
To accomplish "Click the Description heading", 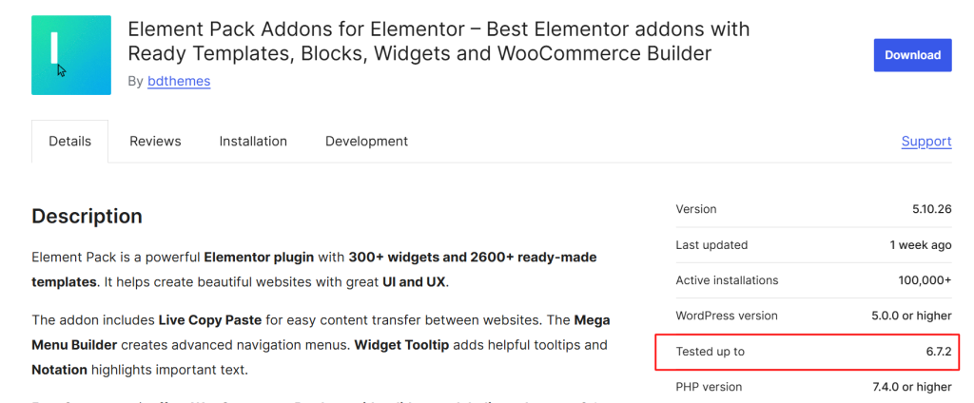I will [x=88, y=217].
